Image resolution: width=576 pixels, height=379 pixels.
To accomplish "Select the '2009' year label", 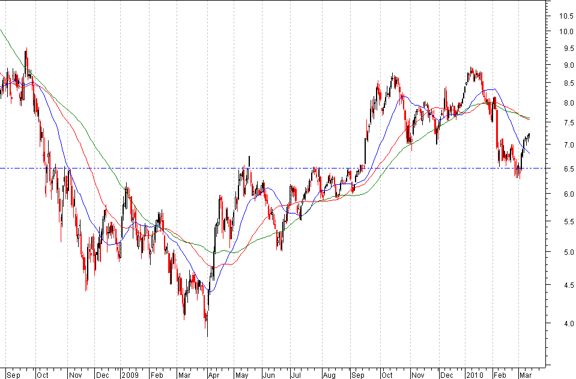I will click(x=130, y=375).
